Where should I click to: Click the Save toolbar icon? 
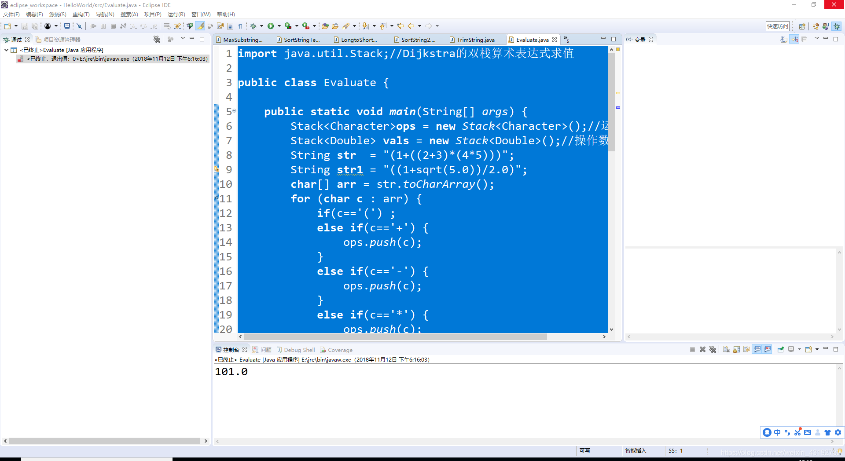[x=25, y=26]
